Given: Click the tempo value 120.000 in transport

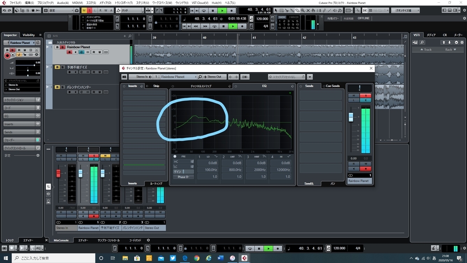Looking at the screenshot, I should pyautogui.click(x=262, y=19).
